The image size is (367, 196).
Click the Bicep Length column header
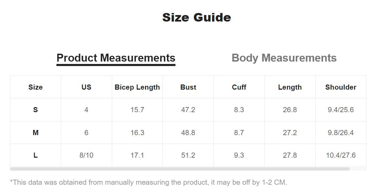tap(137, 87)
